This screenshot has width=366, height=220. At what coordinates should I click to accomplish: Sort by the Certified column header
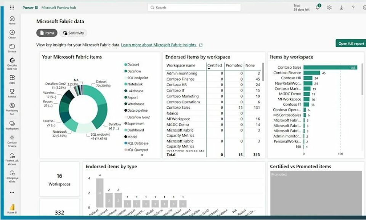pos(214,65)
